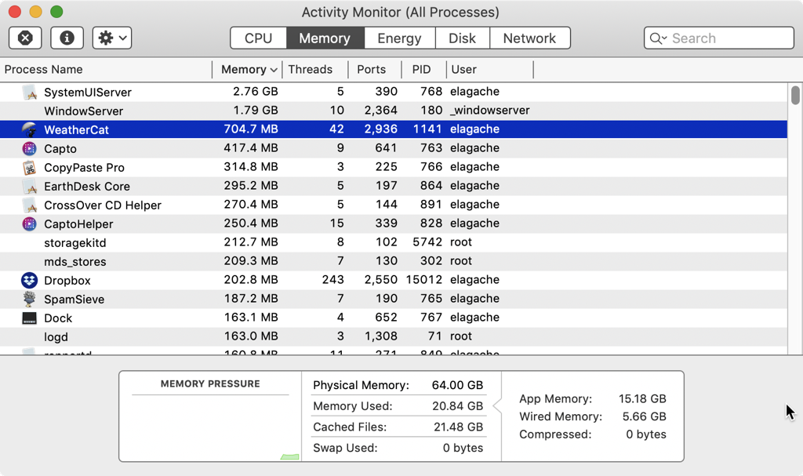
Task: Select the WindowServer process row
Action: [394, 111]
